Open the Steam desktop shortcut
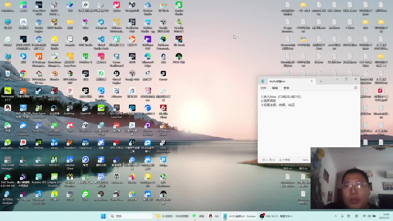 [39, 93]
